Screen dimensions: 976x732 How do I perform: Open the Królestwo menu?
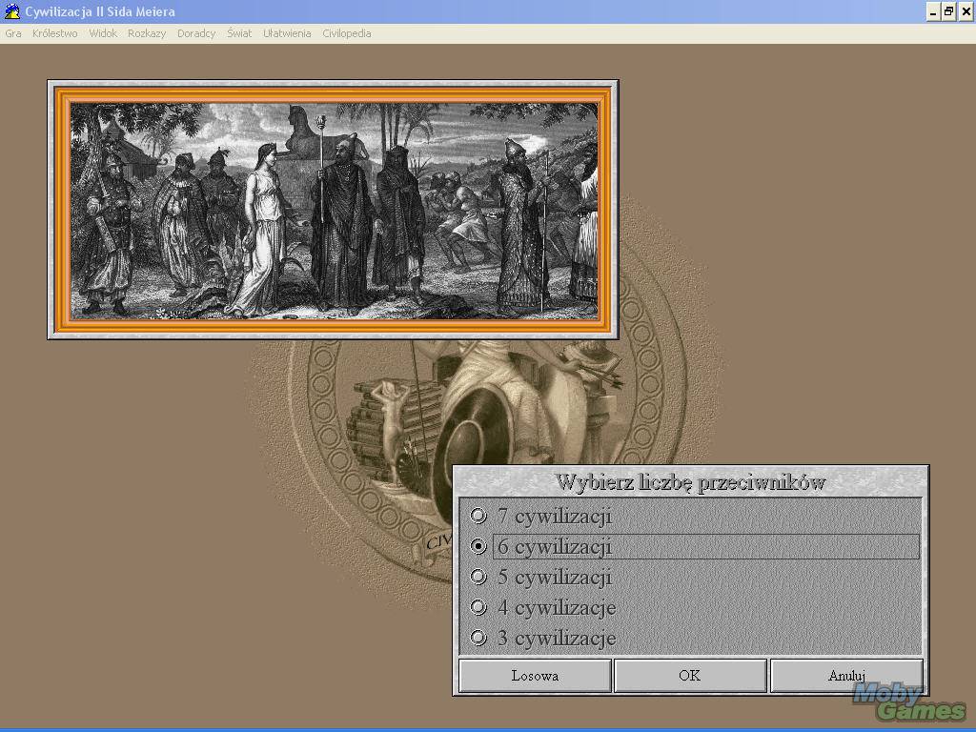tap(54, 33)
